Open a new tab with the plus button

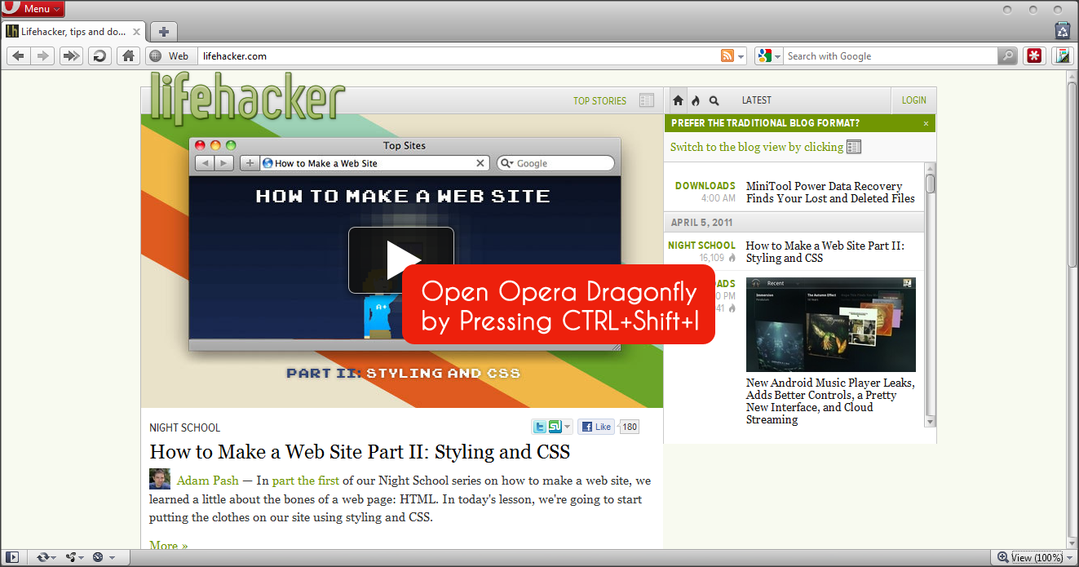pos(164,32)
